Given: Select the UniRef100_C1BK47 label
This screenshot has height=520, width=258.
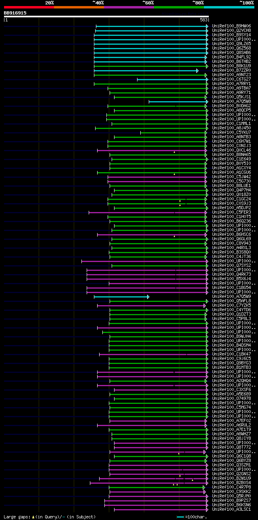Looking at the screenshot, I should tap(231, 354).
